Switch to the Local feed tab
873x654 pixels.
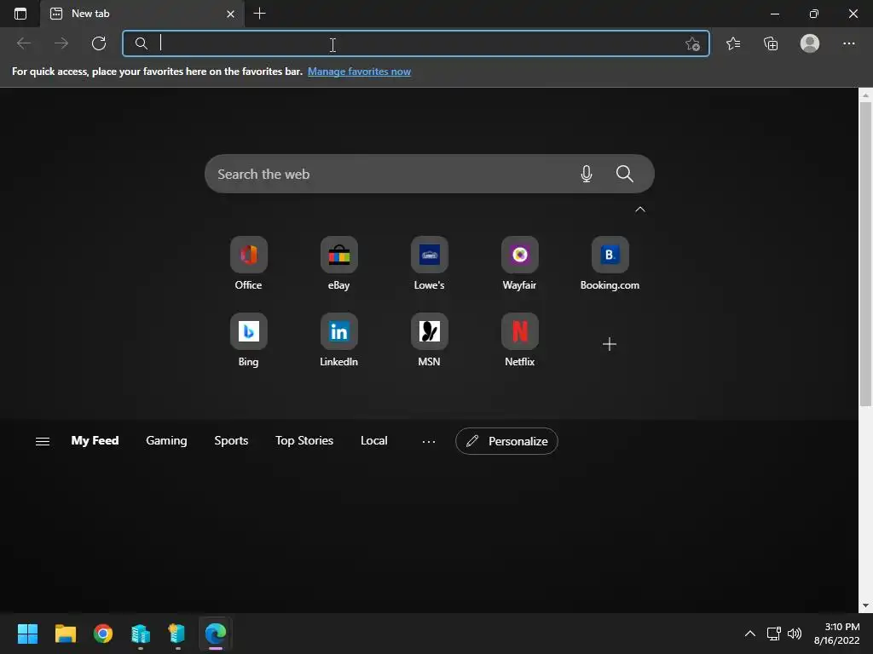tap(373, 440)
